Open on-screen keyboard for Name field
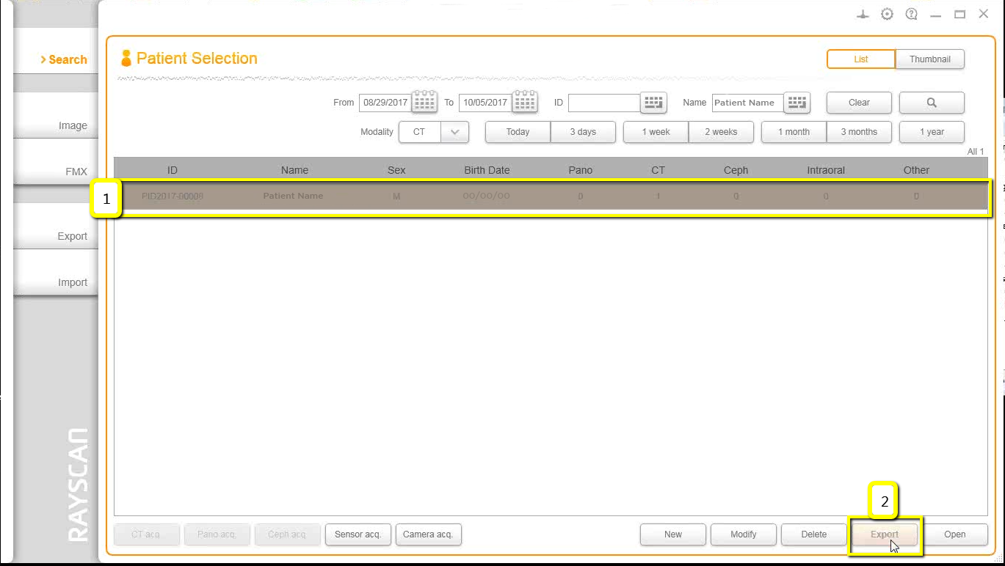The height and width of the screenshot is (566, 1005). [797, 103]
